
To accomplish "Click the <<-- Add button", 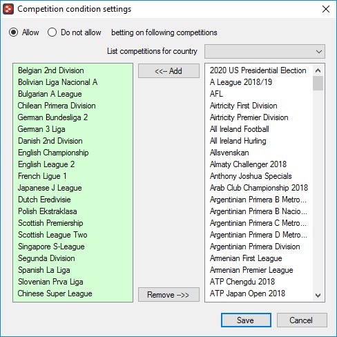I will click(168, 71).
